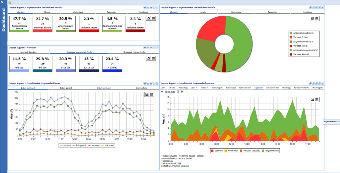Switch the Wartezeit panel to table view
Image resolution: width=340 pixels, height=173 pixels.
[153, 58]
